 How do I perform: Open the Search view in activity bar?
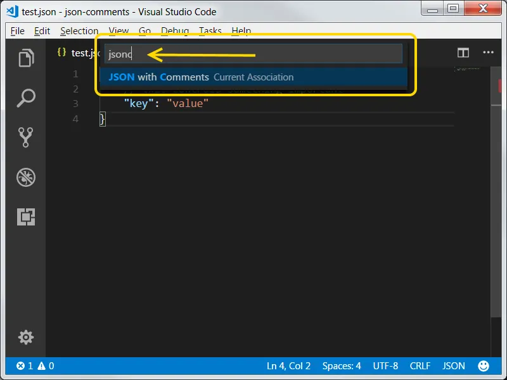coord(26,98)
